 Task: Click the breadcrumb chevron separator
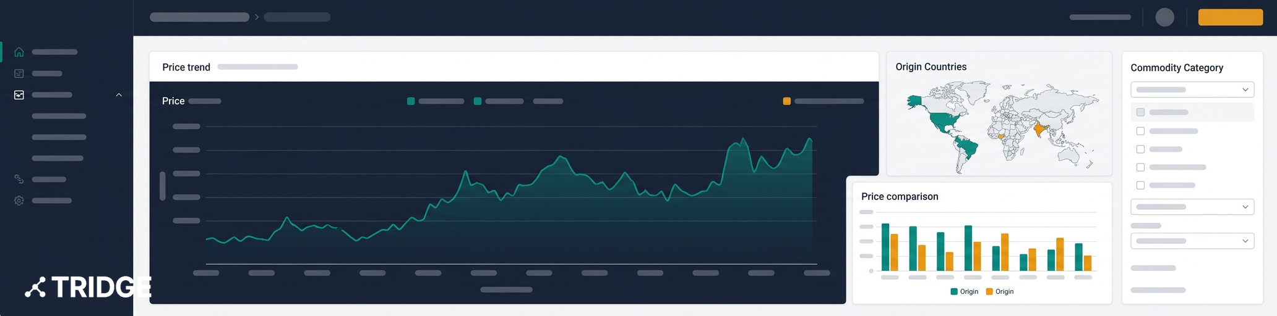tap(257, 17)
